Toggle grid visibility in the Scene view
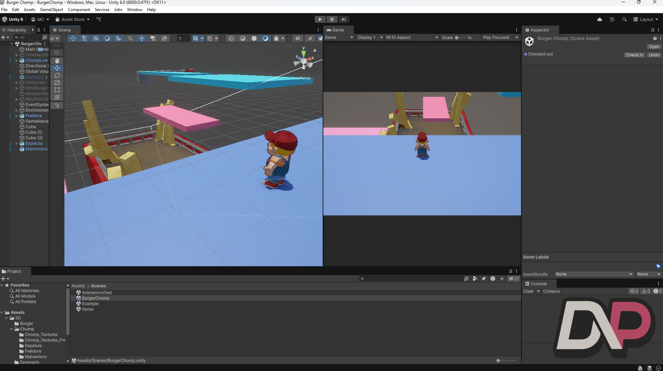Viewport: 663px width, 371px height. [196, 38]
